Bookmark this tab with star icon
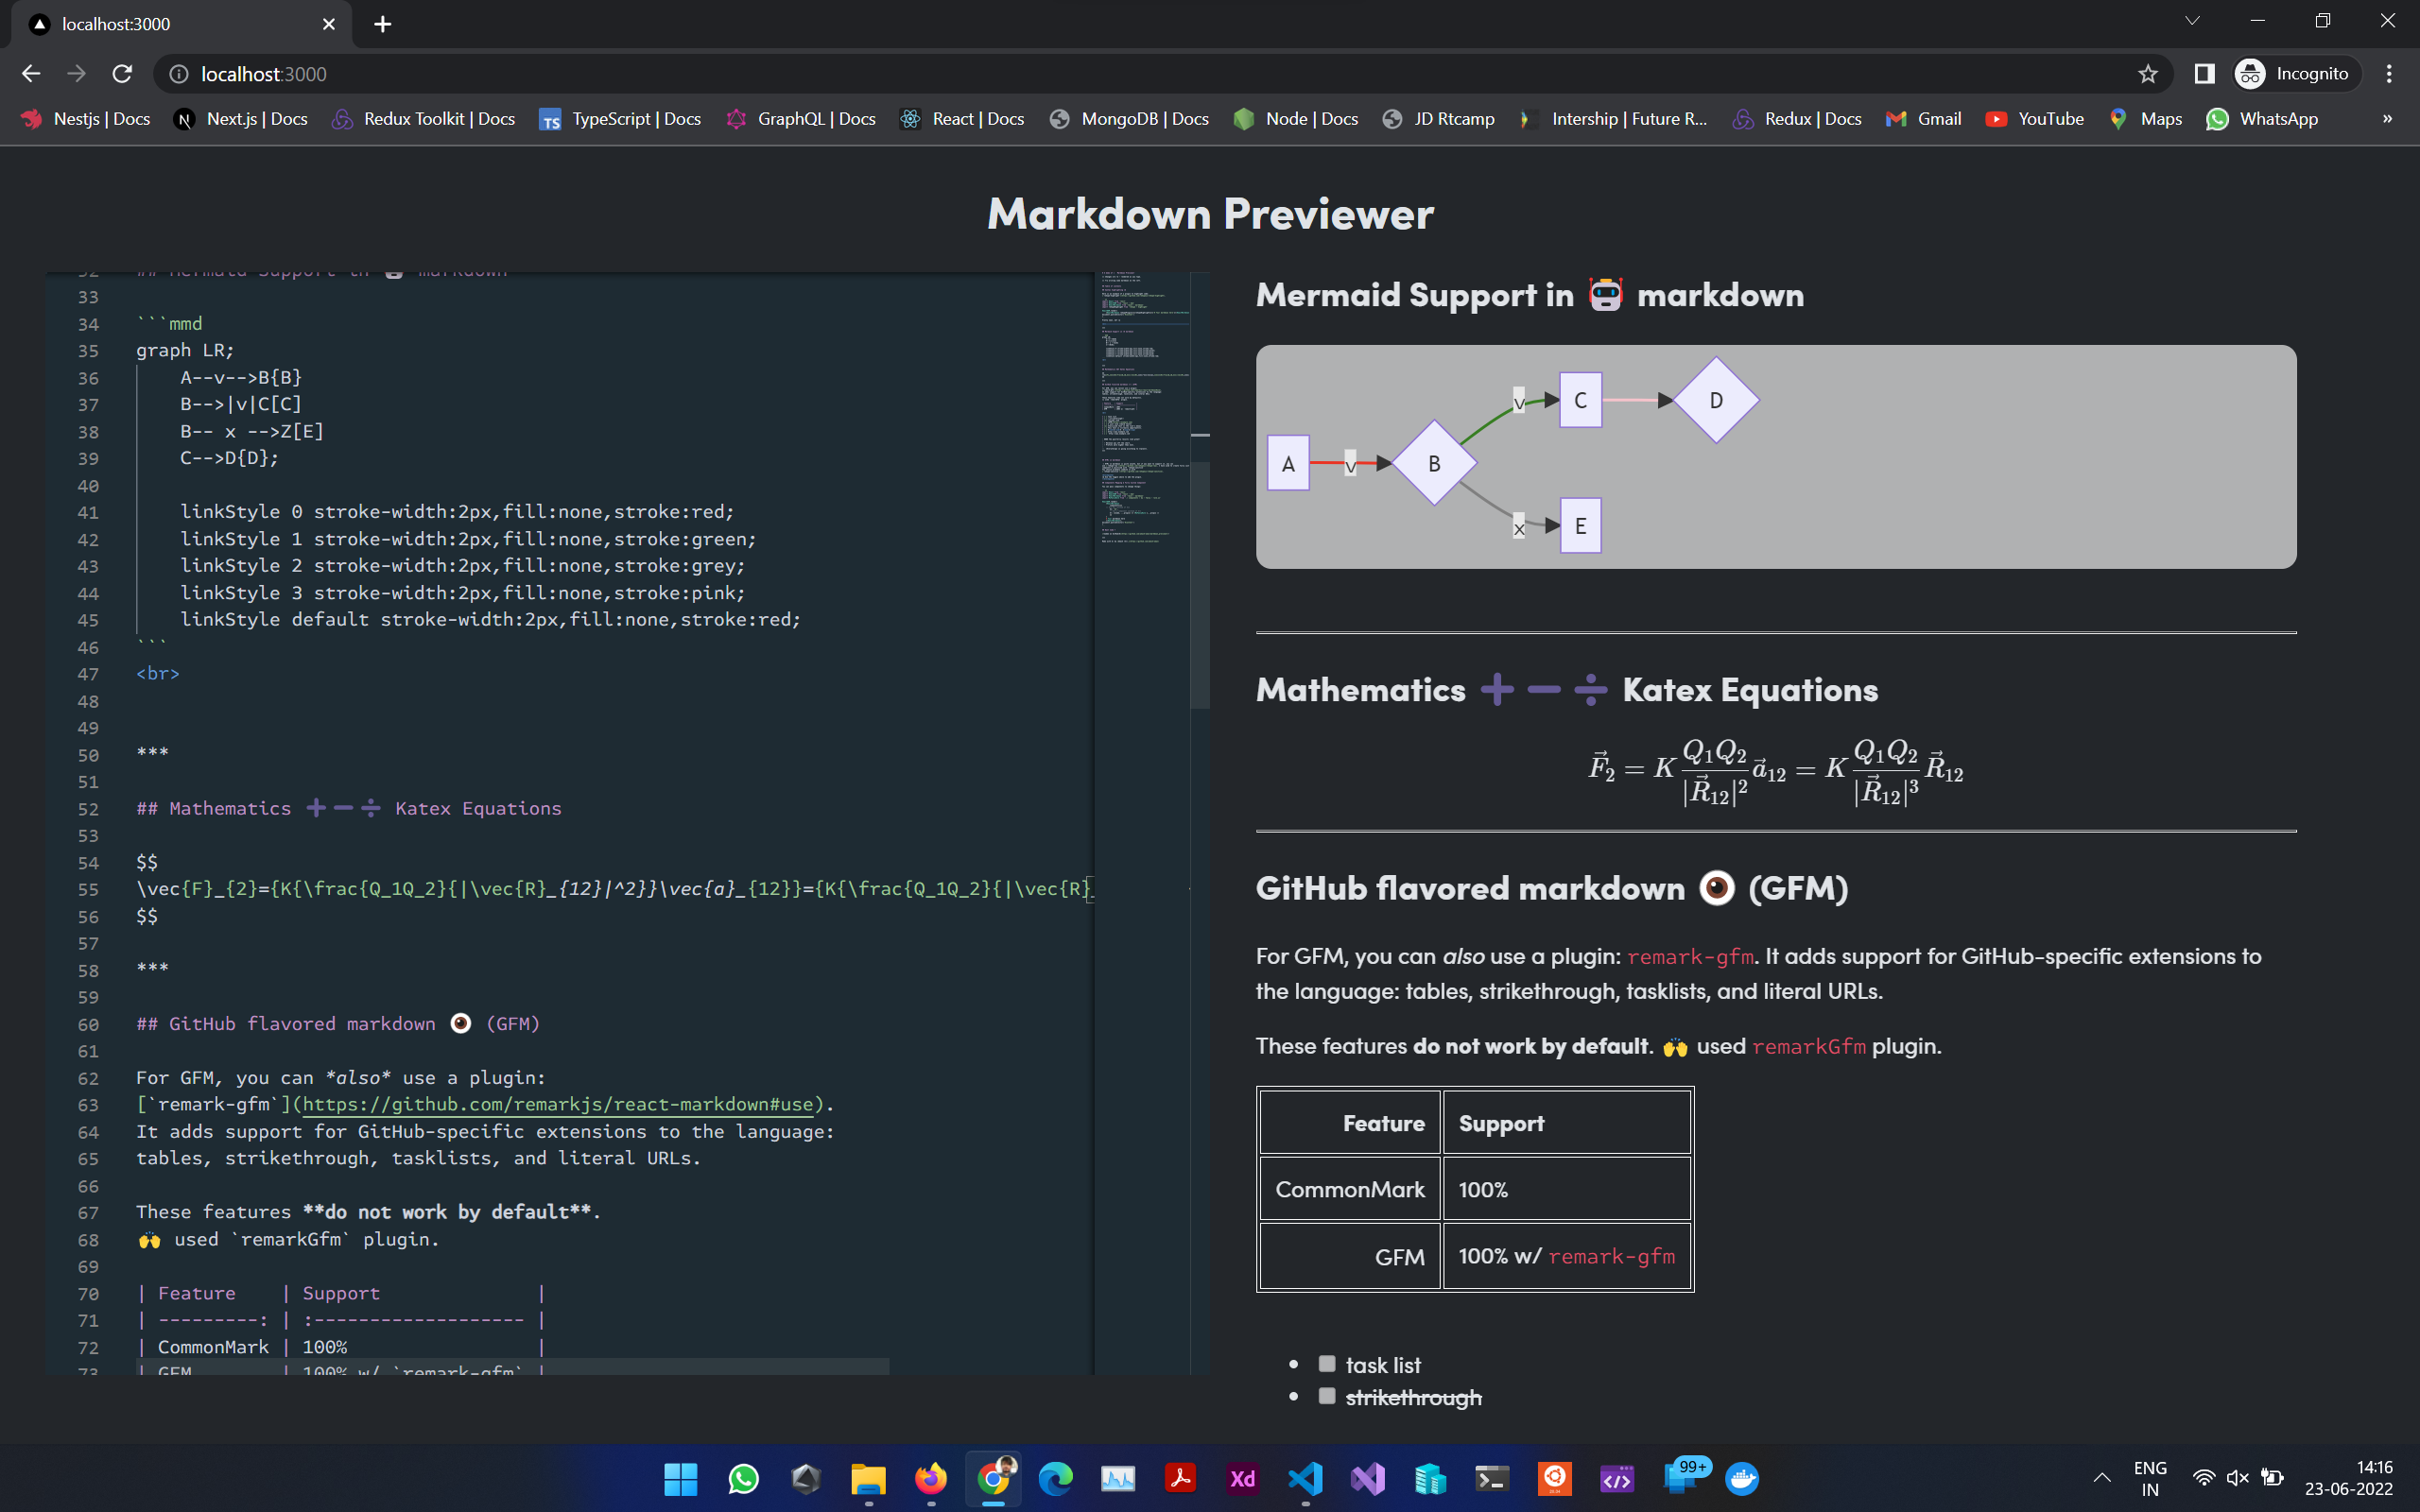This screenshot has width=2420, height=1512. click(x=2147, y=74)
